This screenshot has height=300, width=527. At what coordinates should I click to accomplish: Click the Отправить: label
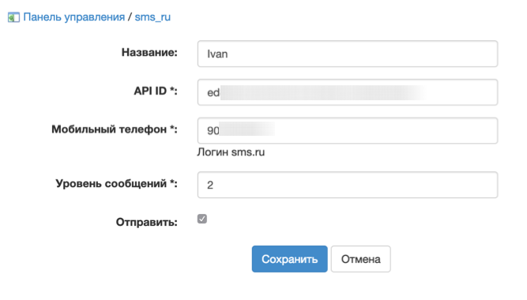[146, 222]
